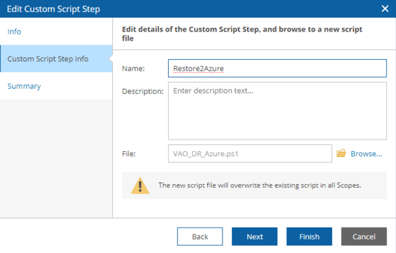The height and width of the screenshot is (253, 396).
Task: Click the Name field containing Restore2Azure
Action: click(278, 68)
